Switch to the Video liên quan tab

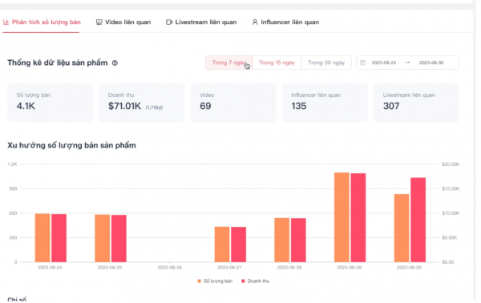pos(123,22)
